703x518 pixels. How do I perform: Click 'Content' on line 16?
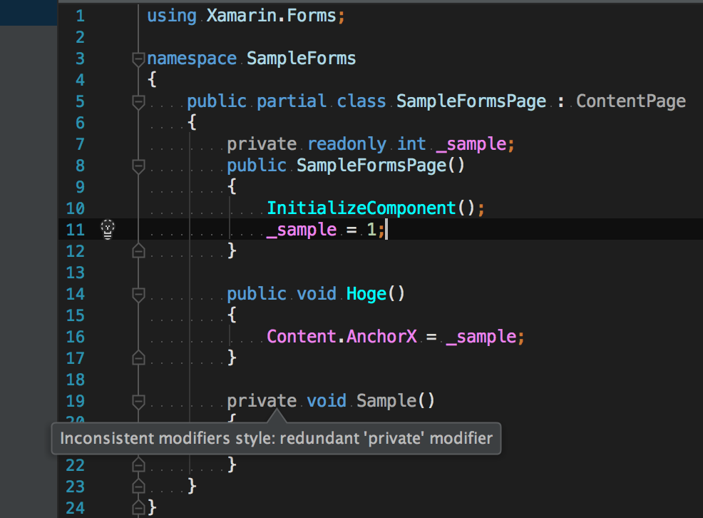coord(302,337)
